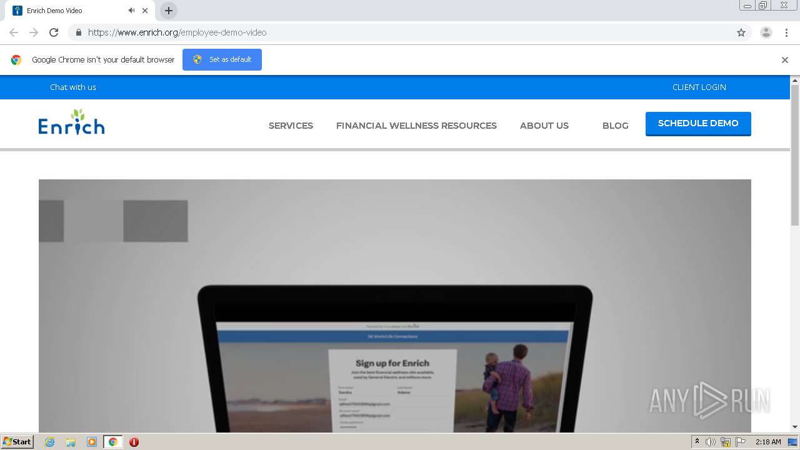Open a new tab with plus button
The height and width of the screenshot is (450, 800).
169,11
